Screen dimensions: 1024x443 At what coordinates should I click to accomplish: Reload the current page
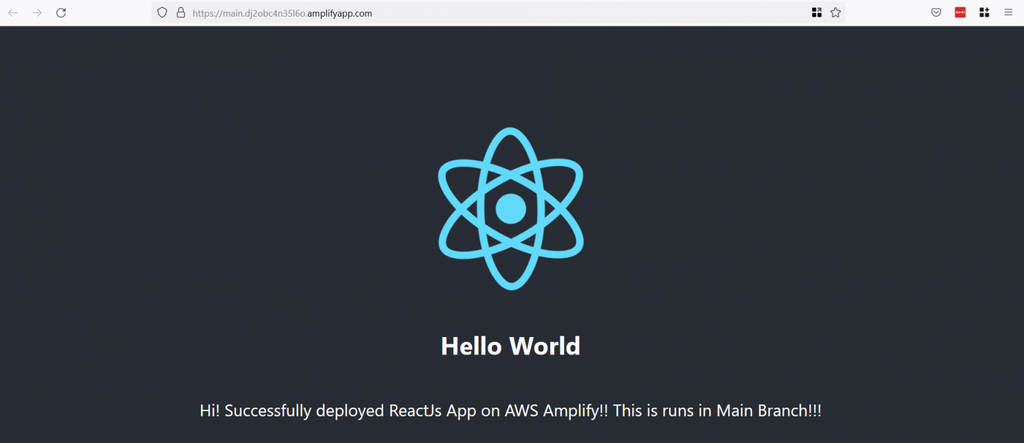pyautogui.click(x=61, y=12)
